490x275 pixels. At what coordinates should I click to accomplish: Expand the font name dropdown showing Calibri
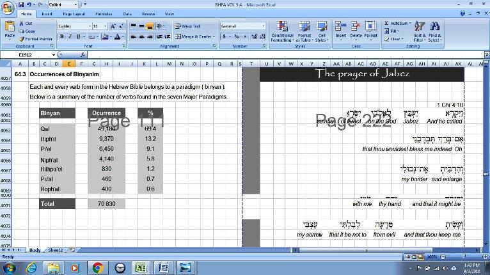pos(90,26)
